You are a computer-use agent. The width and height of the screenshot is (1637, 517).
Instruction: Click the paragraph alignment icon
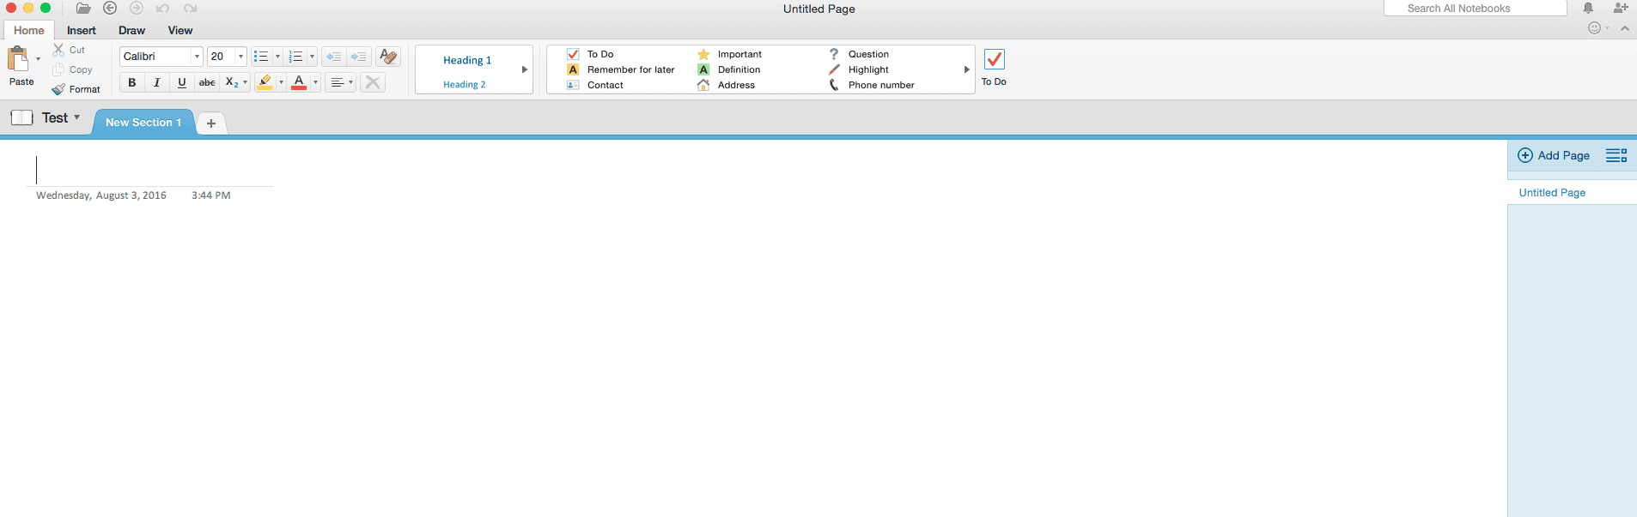[x=337, y=82]
